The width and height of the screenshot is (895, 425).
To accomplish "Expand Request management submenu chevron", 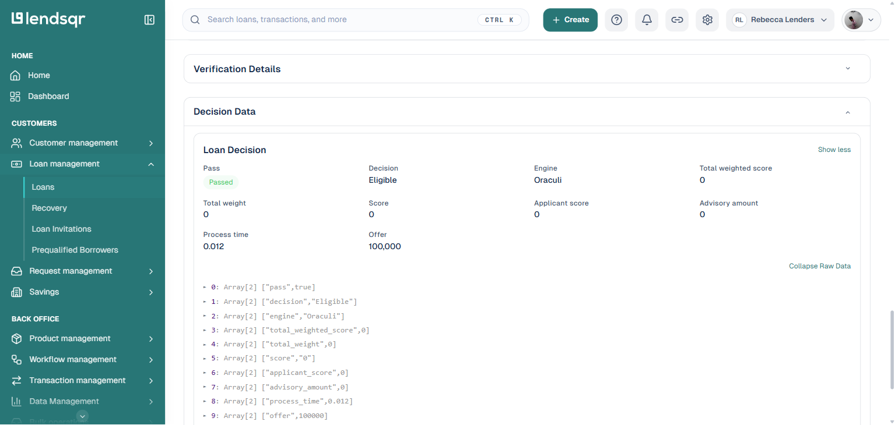I will (151, 271).
